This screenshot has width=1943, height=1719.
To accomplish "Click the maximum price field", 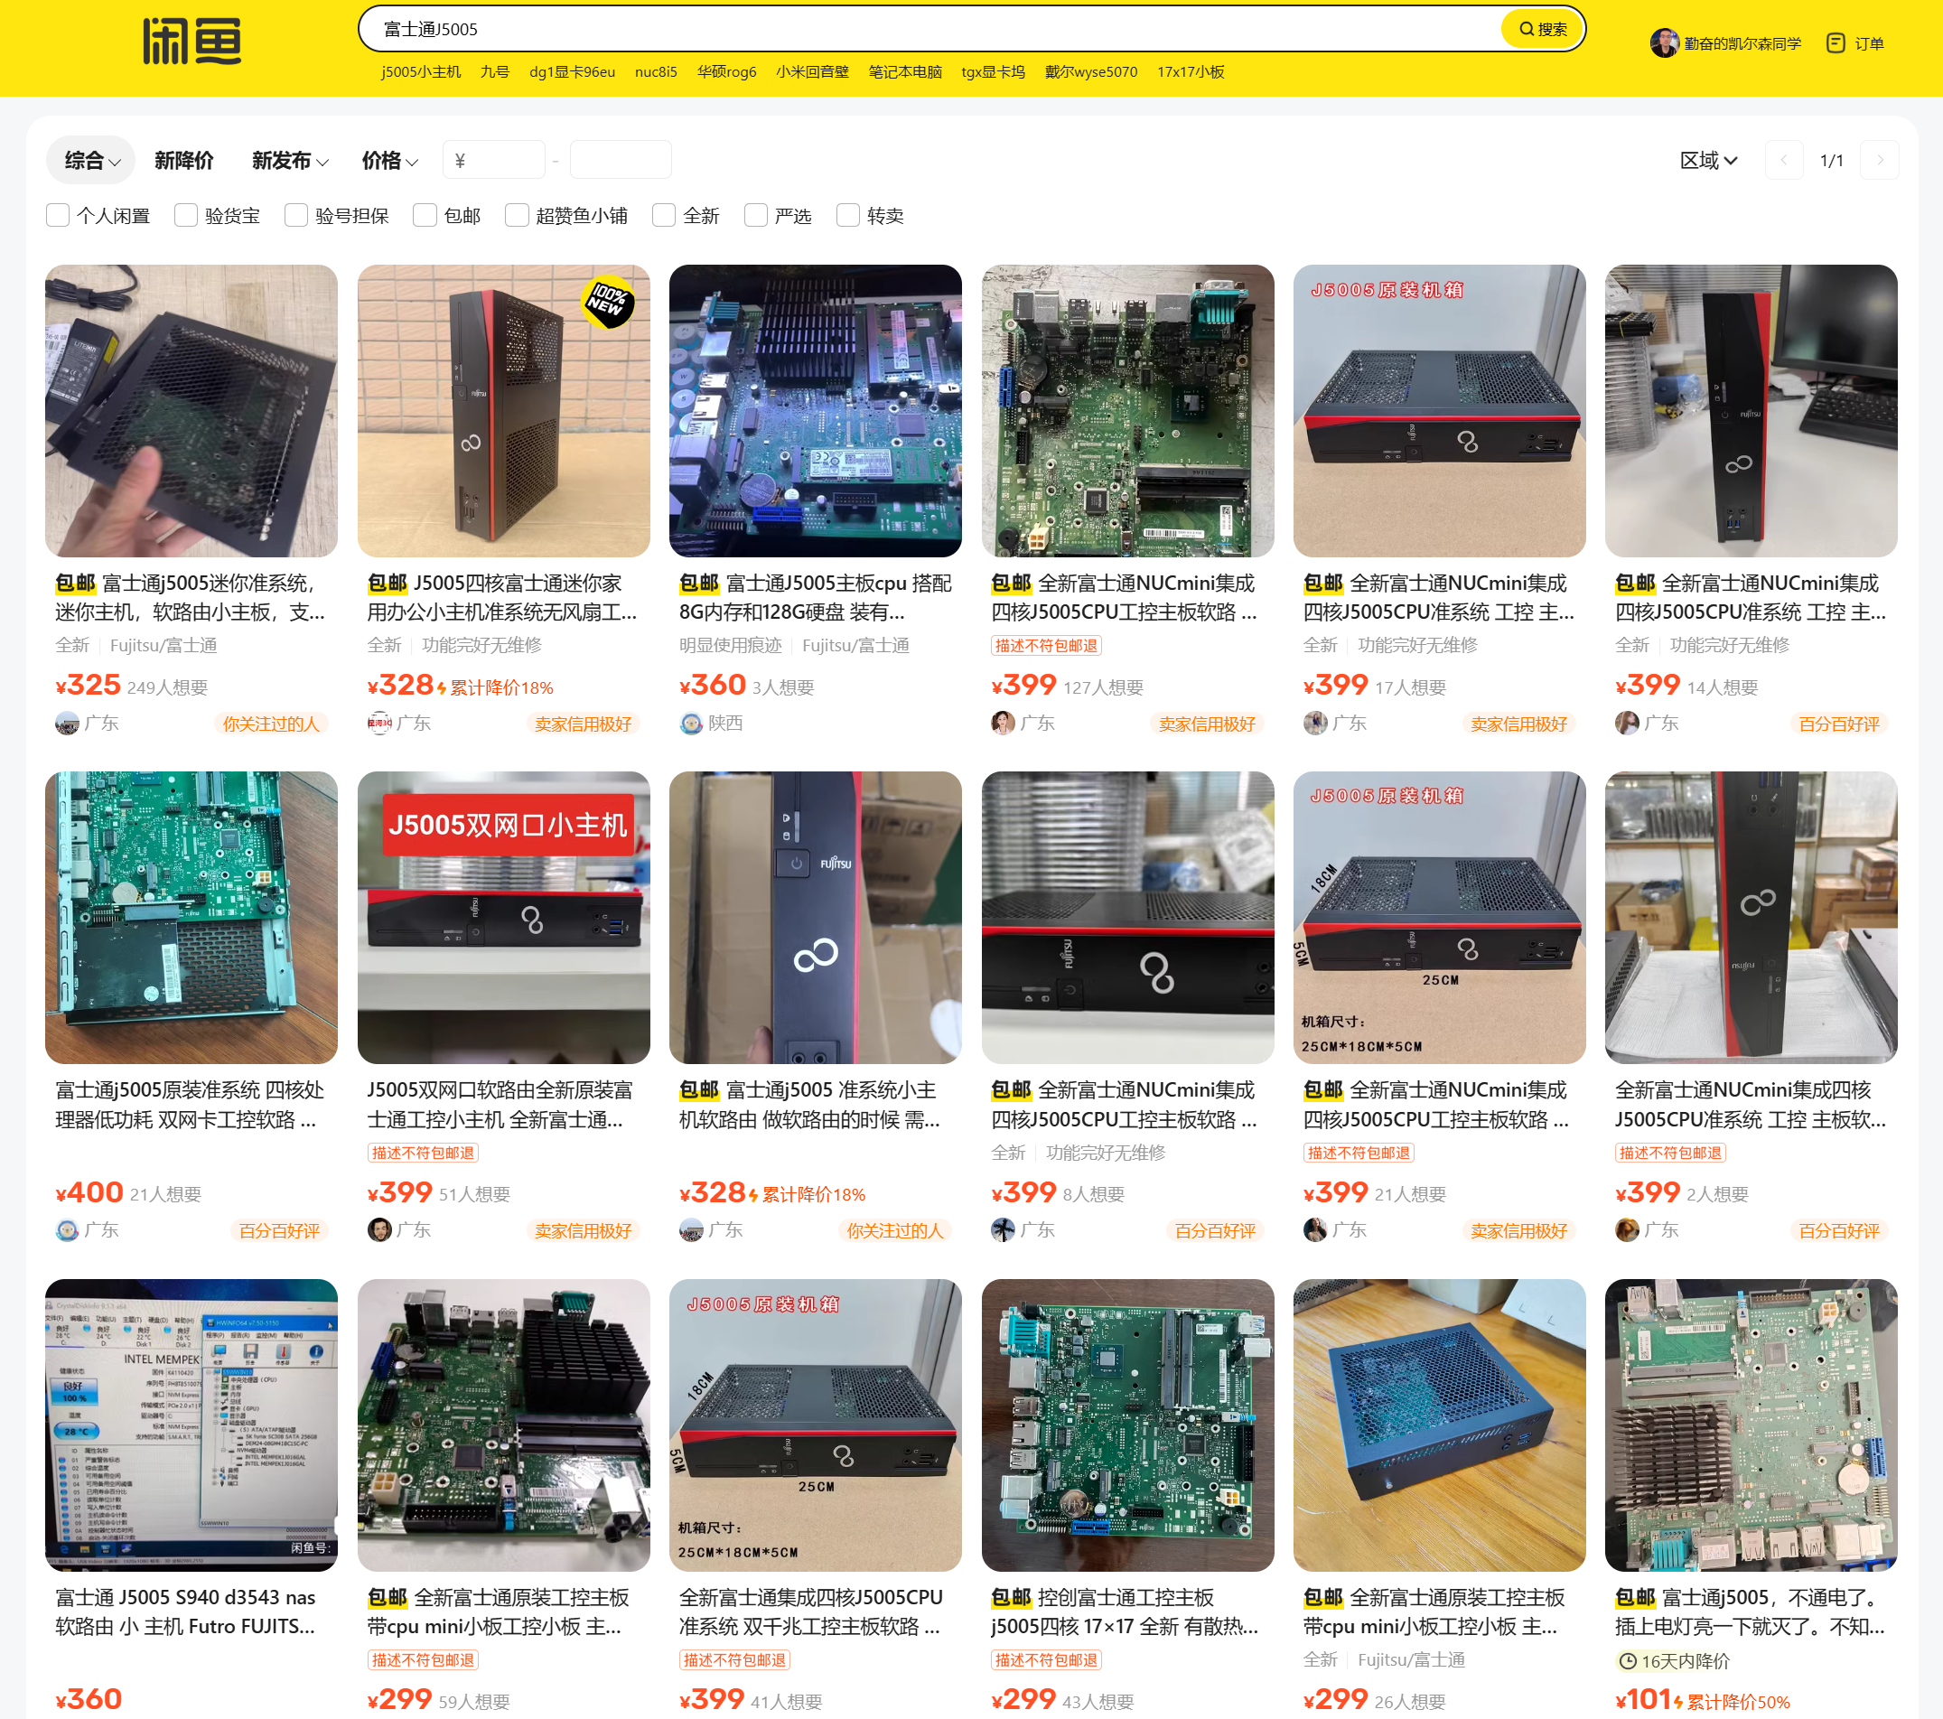I will pos(621,160).
